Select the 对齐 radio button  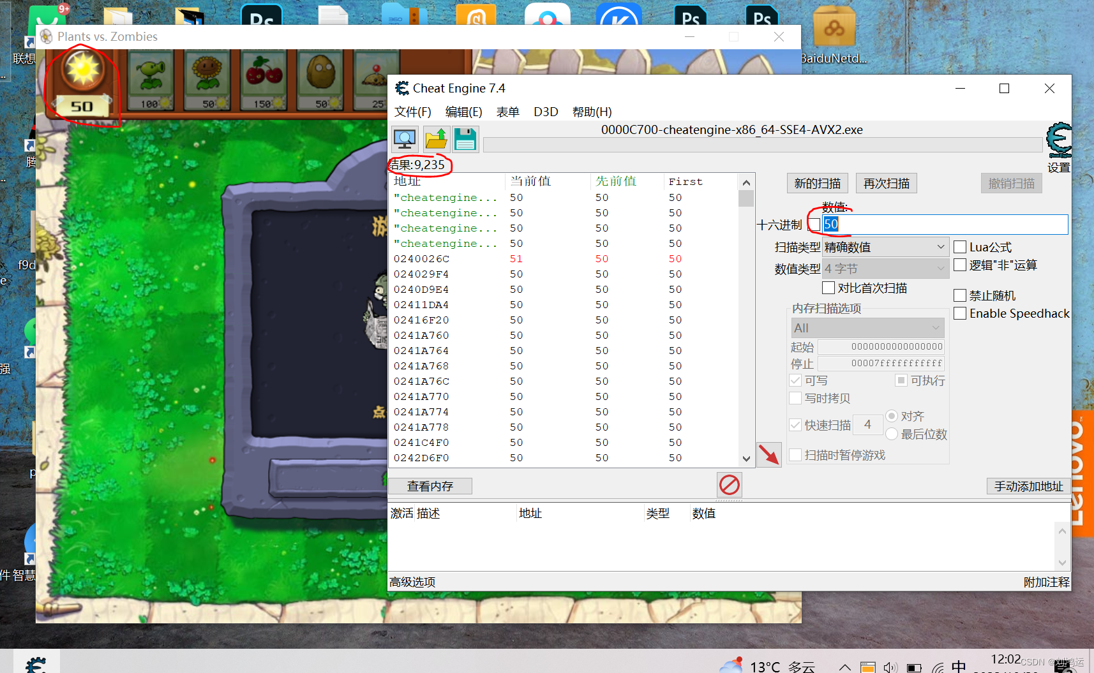coord(892,416)
